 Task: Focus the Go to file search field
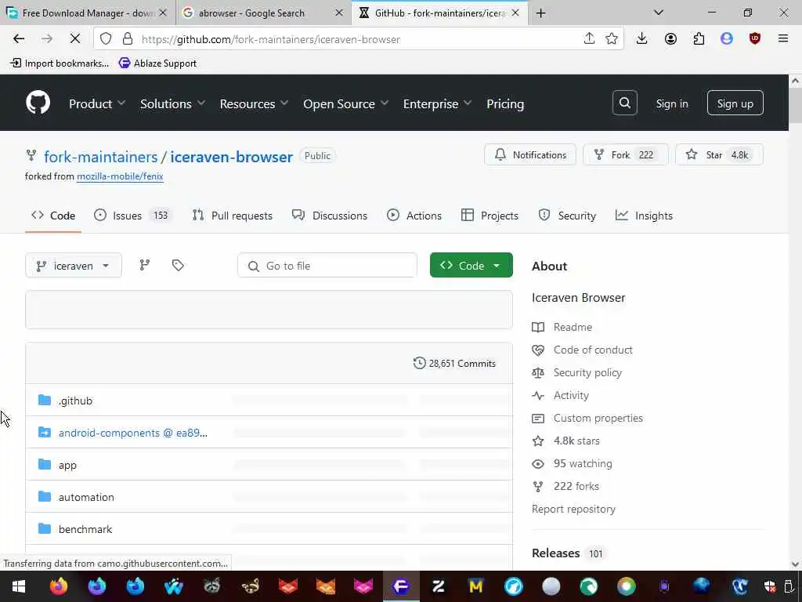click(x=327, y=265)
